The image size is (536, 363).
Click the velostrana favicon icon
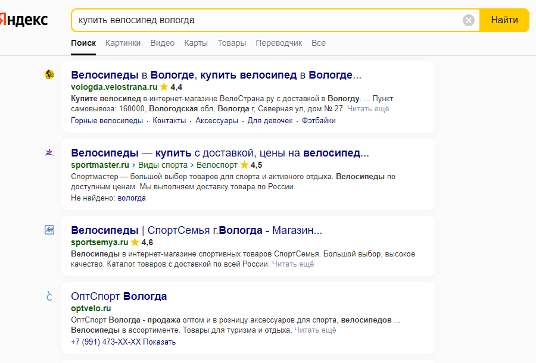pos(49,74)
